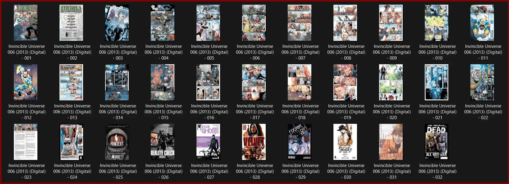Click file name ending in '- 012'
The image size is (509, 184).
pyautogui.click(x=27, y=112)
